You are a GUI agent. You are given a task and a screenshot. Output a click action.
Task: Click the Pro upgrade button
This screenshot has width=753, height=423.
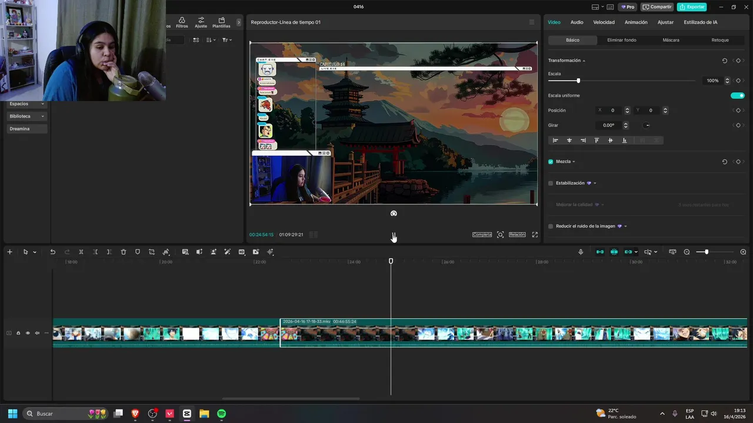[627, 7]
